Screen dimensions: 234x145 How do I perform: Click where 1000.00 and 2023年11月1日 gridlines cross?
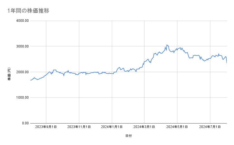pyautogui.click(x=79, y=98)
